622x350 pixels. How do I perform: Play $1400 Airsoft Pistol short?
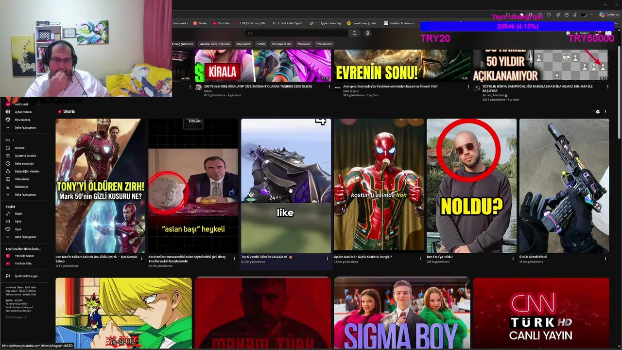(x=564, y=186)
